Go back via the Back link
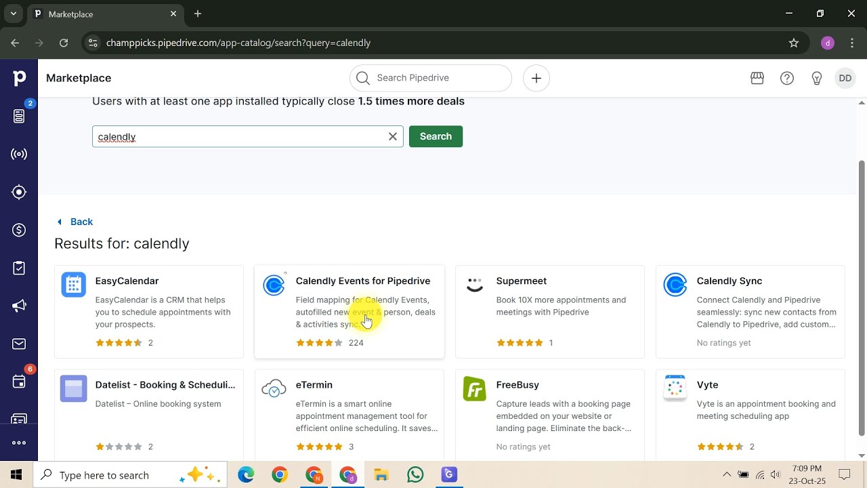Screen dimensions: 867x488 [75, 222]
